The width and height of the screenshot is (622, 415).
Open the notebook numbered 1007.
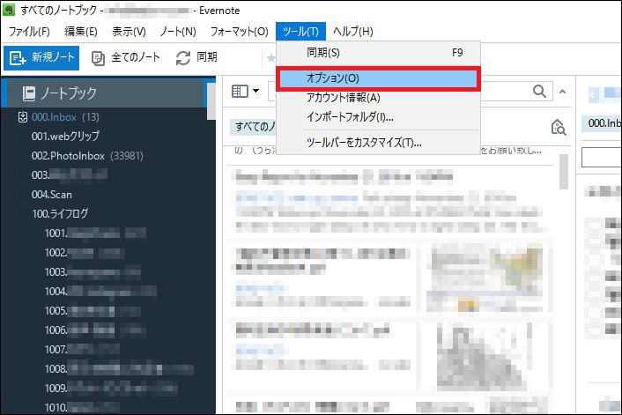point(82,350)
